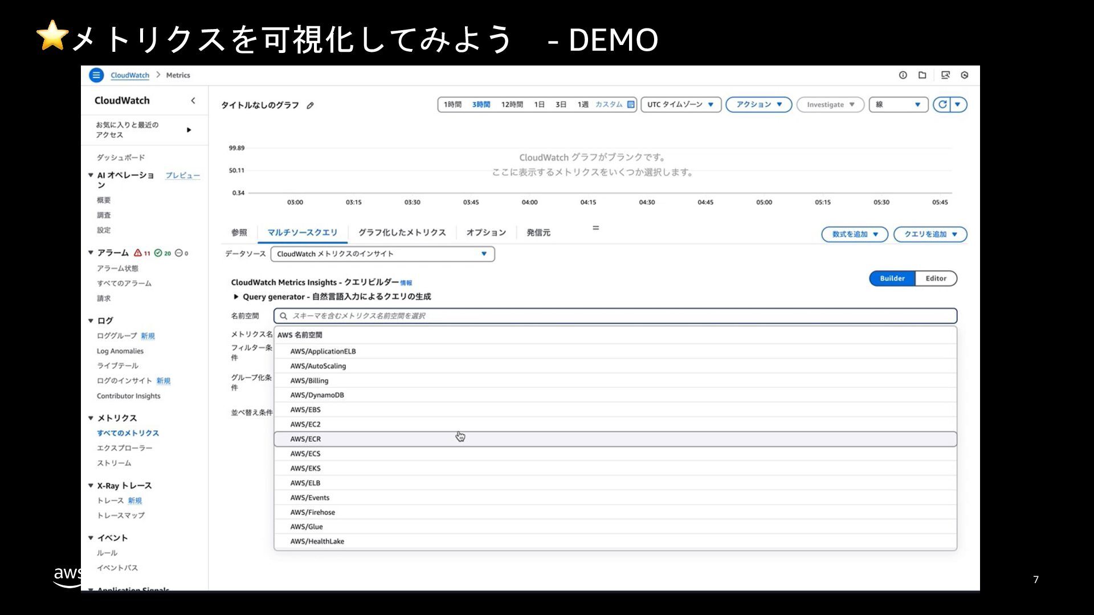Image resolution: width=1094 pixels, height=615 pixels.
Task: Click the 名前空間 search input field
Action: tap(615, 316)
